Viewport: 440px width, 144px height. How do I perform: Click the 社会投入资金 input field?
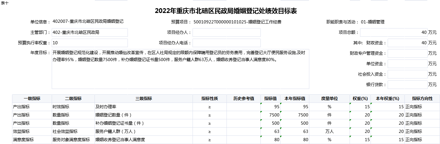[407, 74]
